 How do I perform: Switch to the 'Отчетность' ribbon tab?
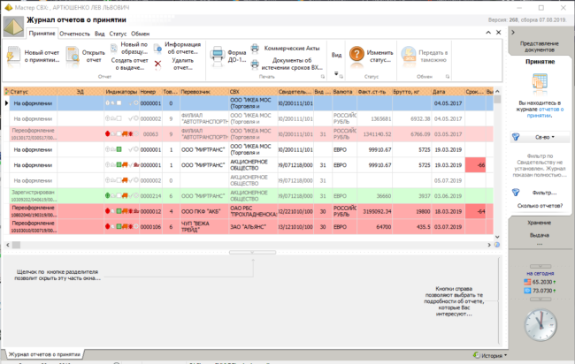74,33
